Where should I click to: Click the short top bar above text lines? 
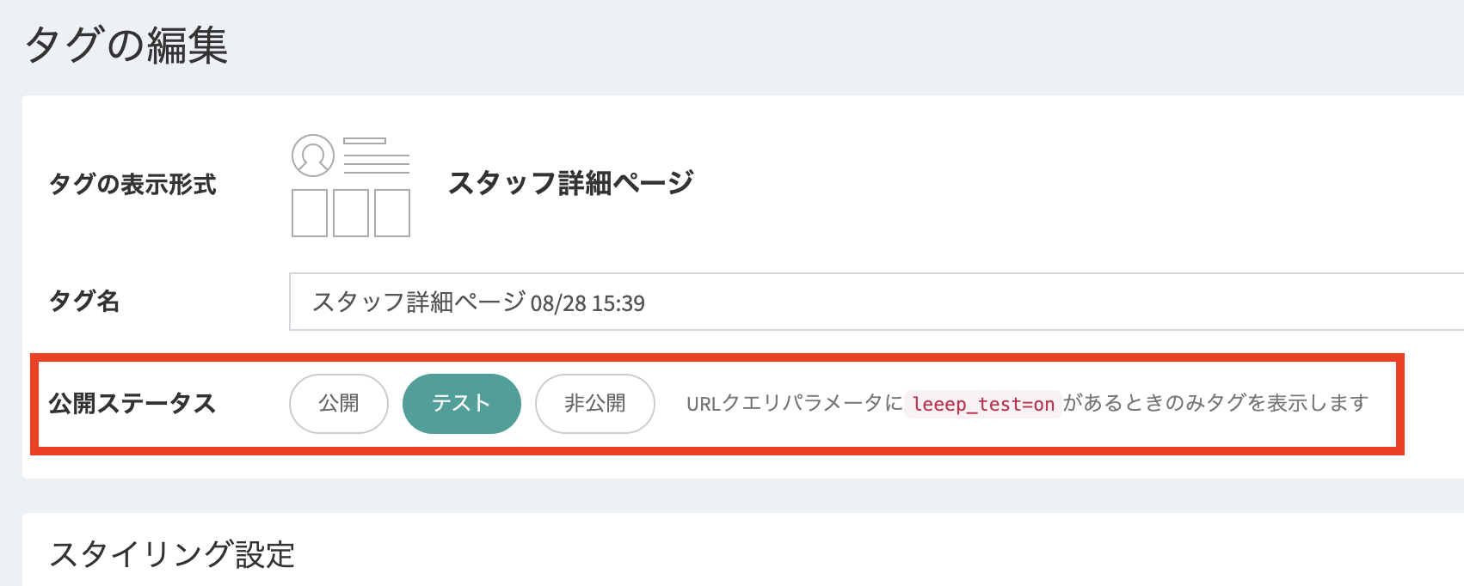point(365,140)
